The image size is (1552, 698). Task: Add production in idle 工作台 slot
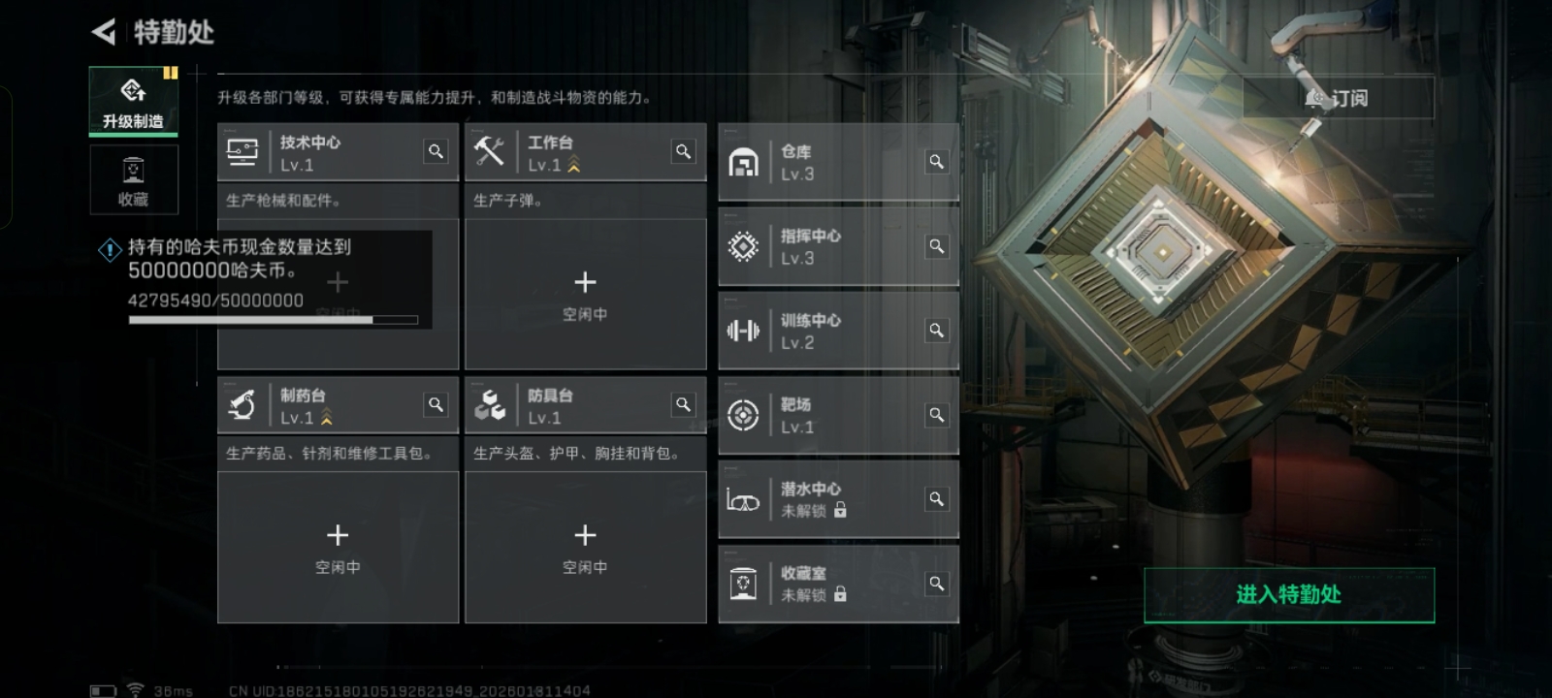pyautogui.click(x=586, y=294)
